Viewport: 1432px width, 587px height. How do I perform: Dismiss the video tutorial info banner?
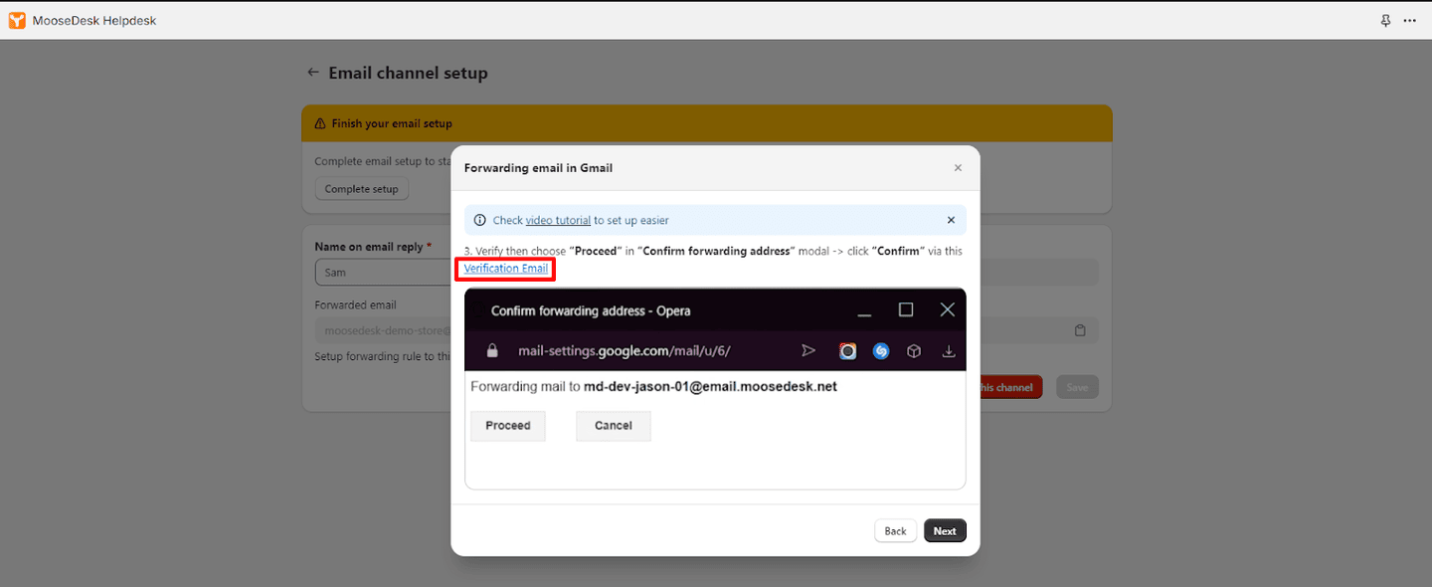tap(951, 220)
